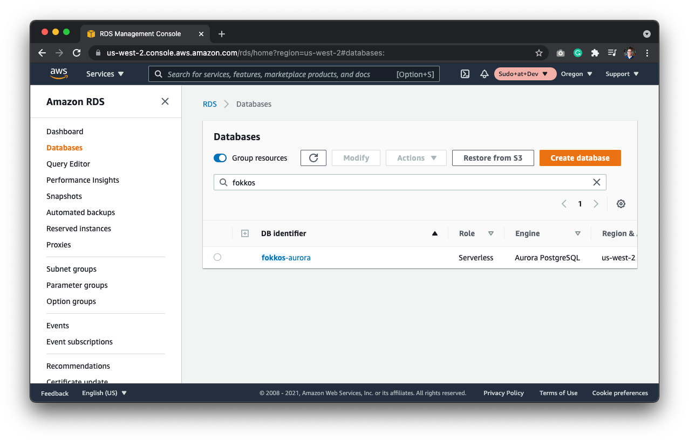Viewport: 689px width, 442px height.
Task: Open the Privacy Policy link
Action: click(503, 393)
